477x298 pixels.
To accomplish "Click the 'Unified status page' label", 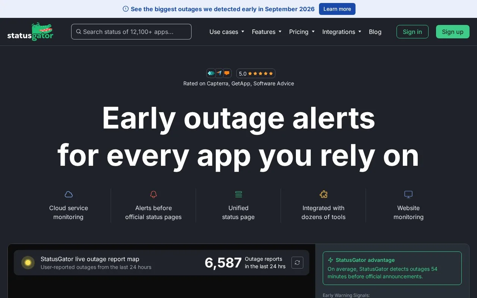I will click(238, 212).
